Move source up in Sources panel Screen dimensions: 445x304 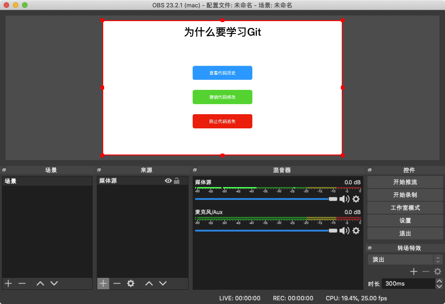149,283
